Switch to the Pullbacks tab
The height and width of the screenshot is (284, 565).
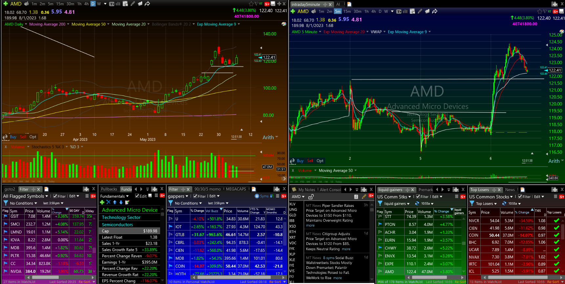[x=109, y=189]
